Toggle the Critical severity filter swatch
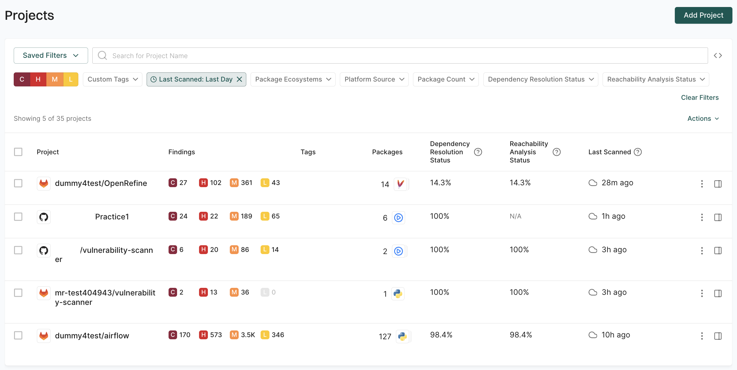The height and width of the screenshot is (370, 737). pyautogui.click(x=22, y=79)
